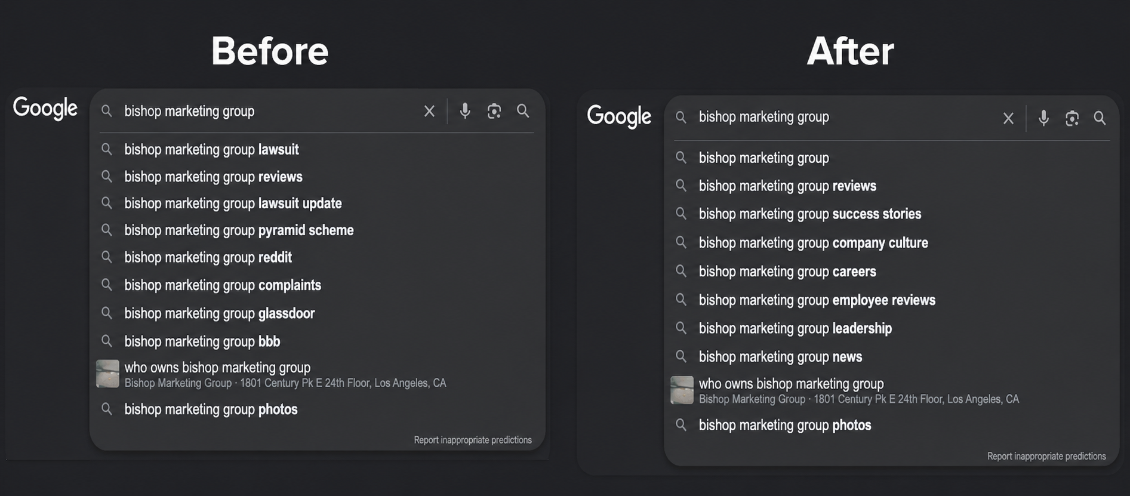Viewport: 1130px width, 496px height.
Task: Click magnifier icon beside 'leadership' suggestion
Action: click(681, 328)
